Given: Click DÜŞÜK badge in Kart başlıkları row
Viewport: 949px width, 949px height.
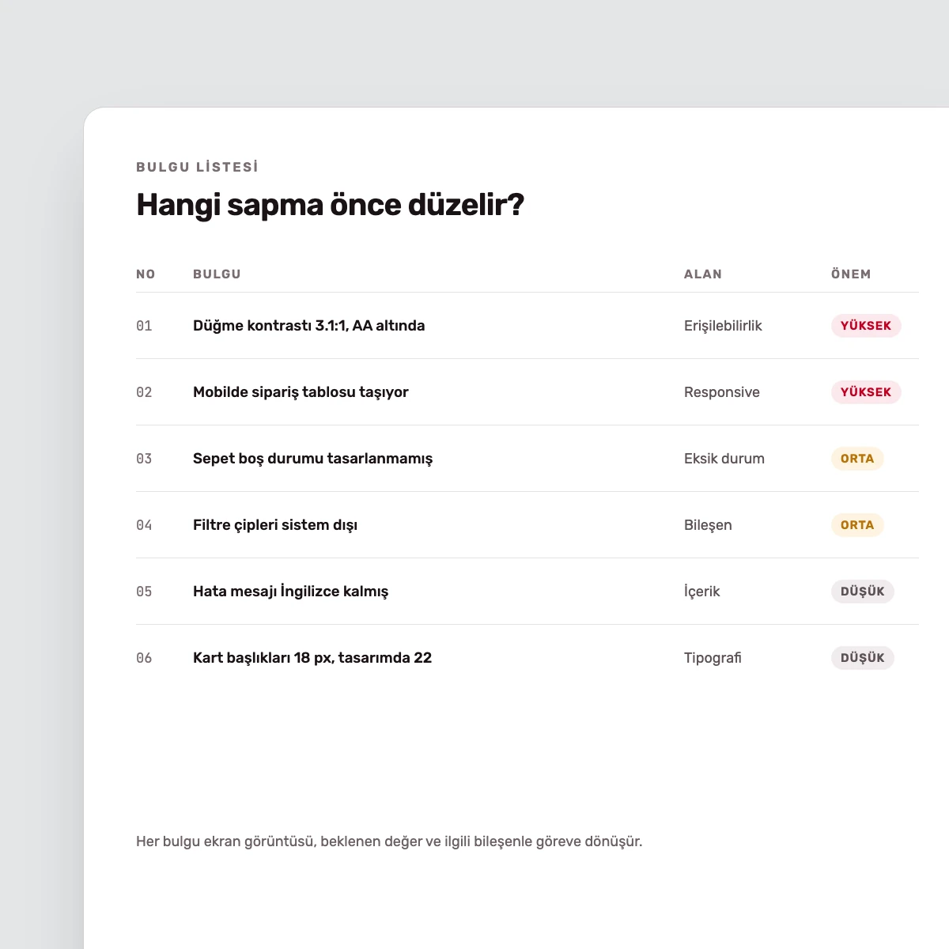Looking at the screenshot, I should click(x=863, y=658).
